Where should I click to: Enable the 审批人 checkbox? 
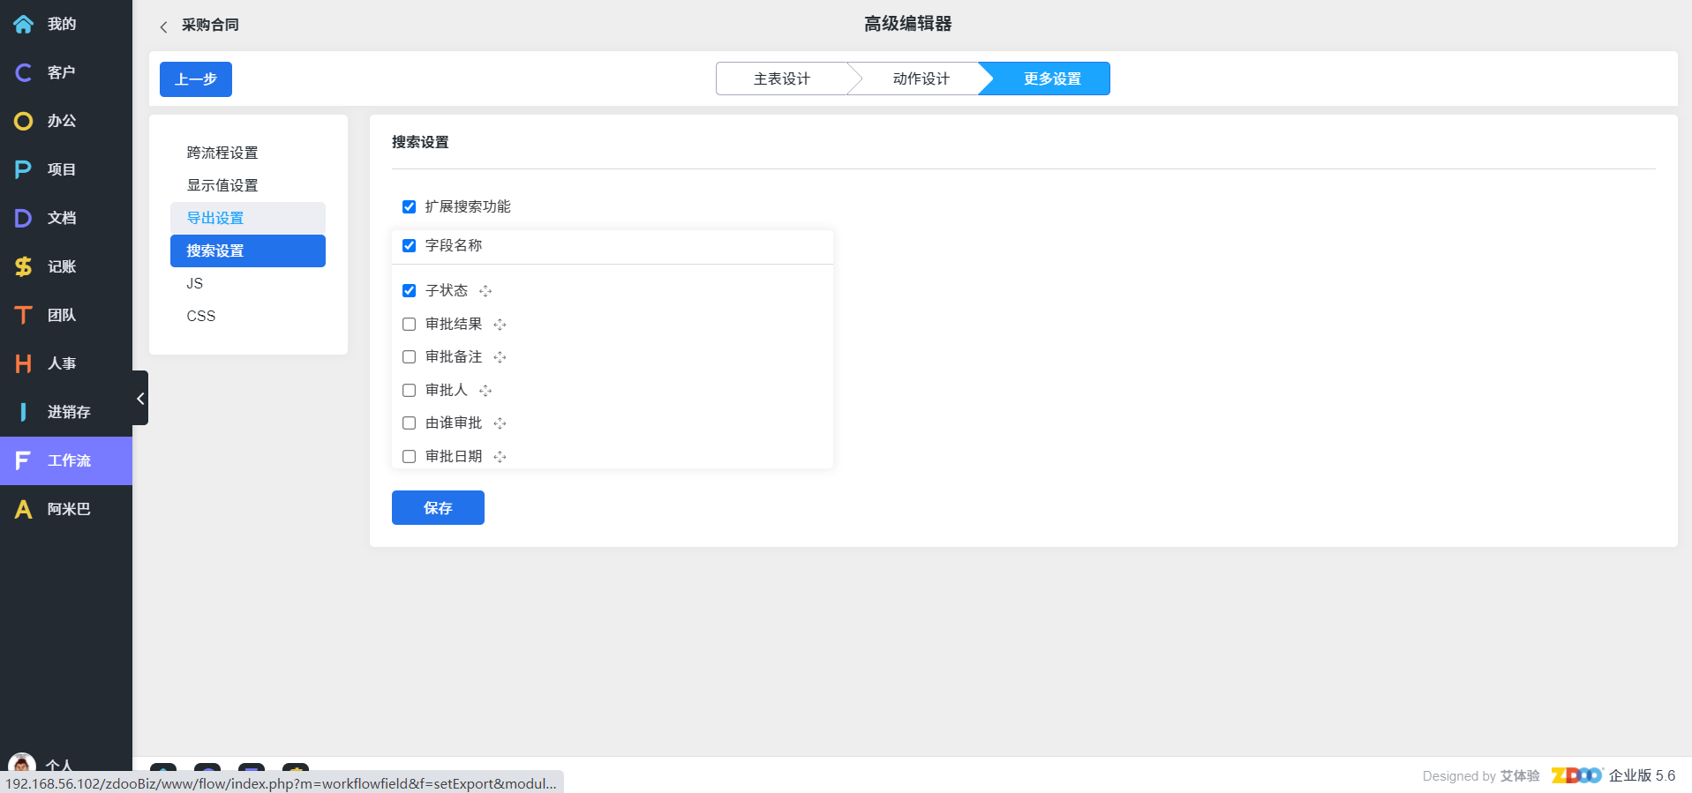pyautogui.click(x=409, y=390)
